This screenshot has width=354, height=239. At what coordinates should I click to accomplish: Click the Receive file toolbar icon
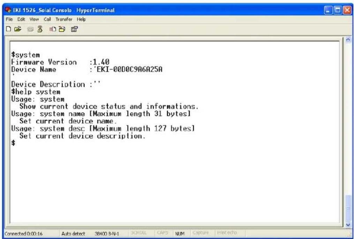62,29
